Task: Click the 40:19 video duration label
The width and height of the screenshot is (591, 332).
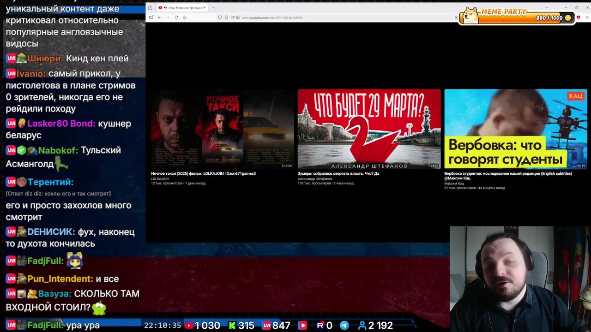Action: [x=580, y=166]
